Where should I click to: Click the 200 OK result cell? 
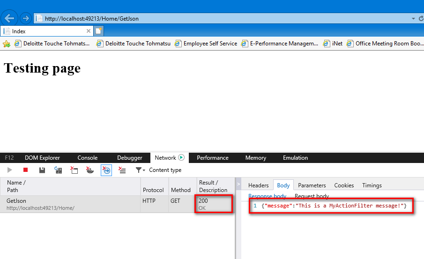tap(213, 204)
